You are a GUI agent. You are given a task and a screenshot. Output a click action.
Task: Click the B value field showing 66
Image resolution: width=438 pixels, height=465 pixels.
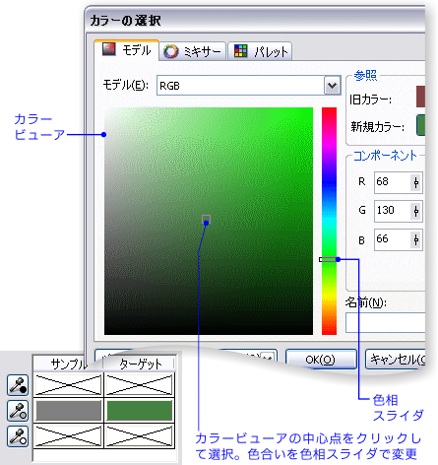(393, 239)
